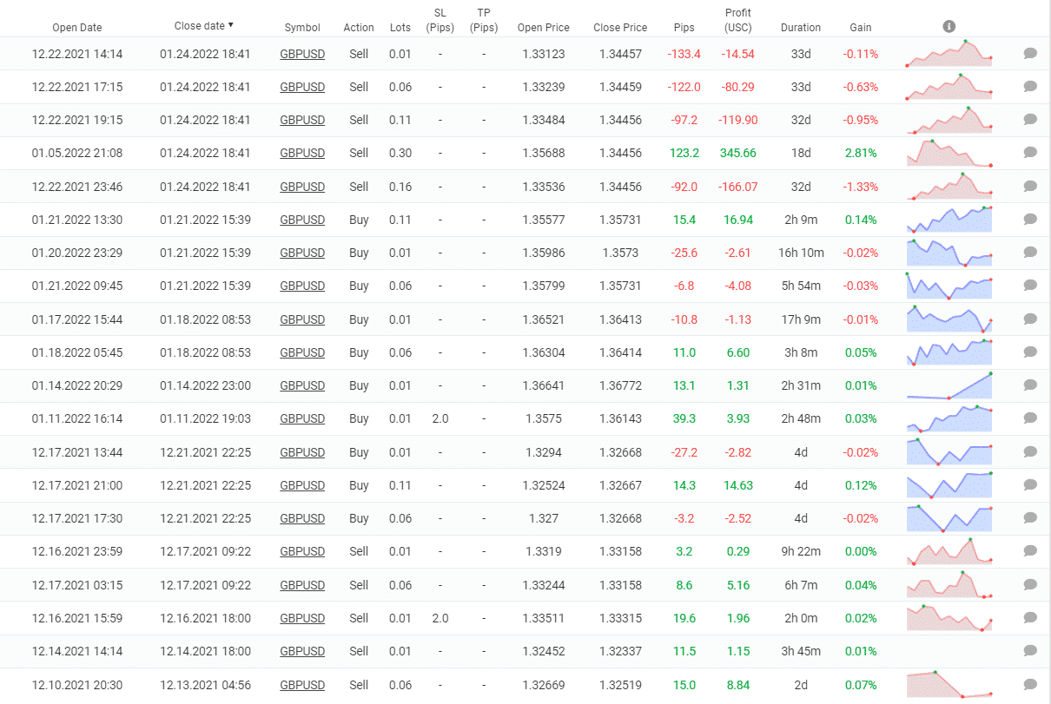View mini chart for trade opened 12.22.2021 17:15
This screenshot has height=704, width=1051.
pos(949,87)
